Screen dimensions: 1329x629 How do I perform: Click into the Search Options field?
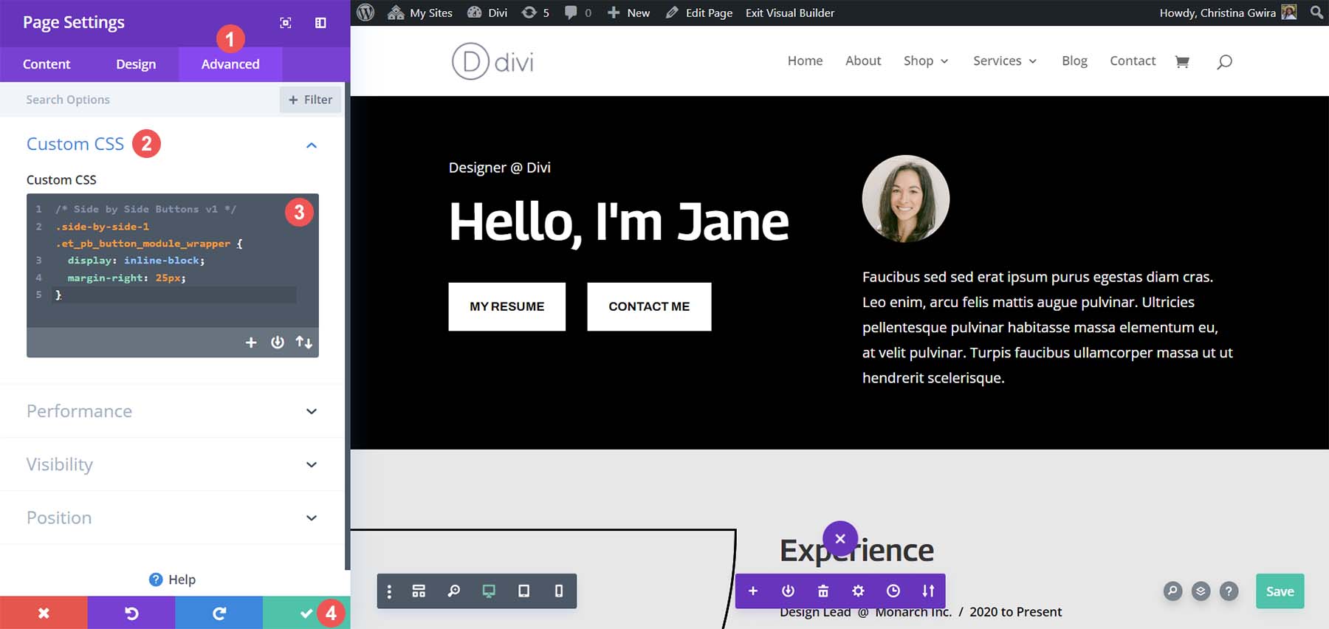tap(148, 100)
